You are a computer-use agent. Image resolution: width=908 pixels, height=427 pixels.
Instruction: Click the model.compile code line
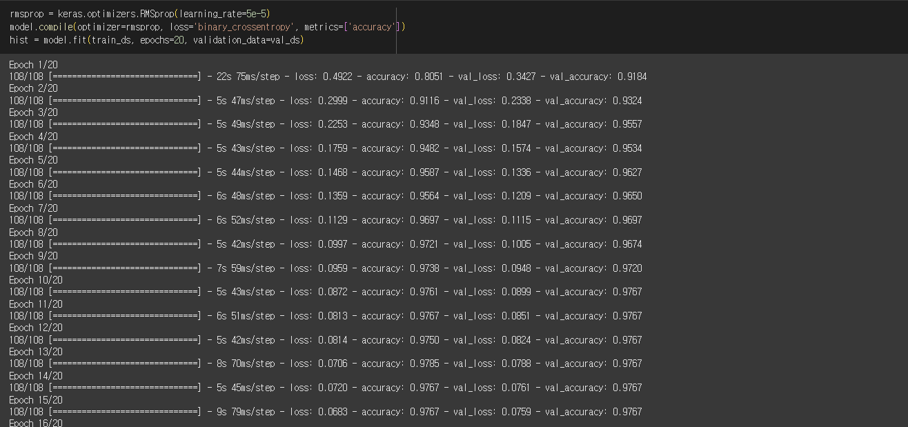click(208, 27)
